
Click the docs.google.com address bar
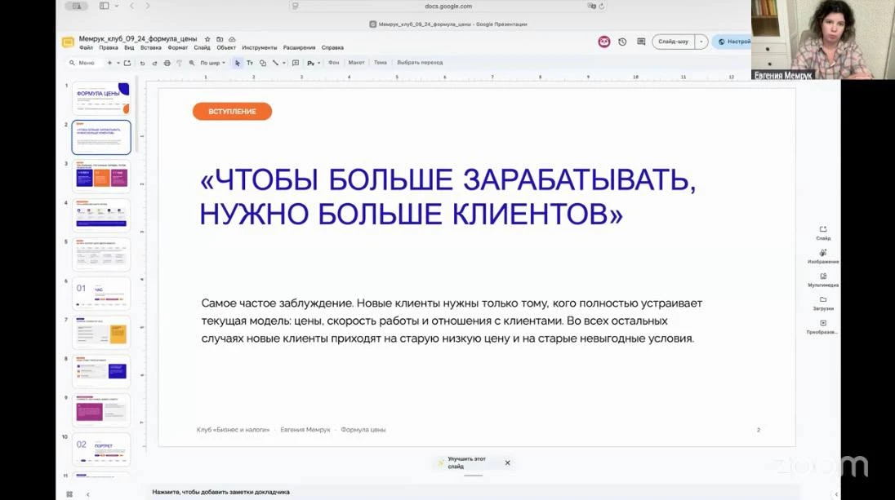coord(448,7)
